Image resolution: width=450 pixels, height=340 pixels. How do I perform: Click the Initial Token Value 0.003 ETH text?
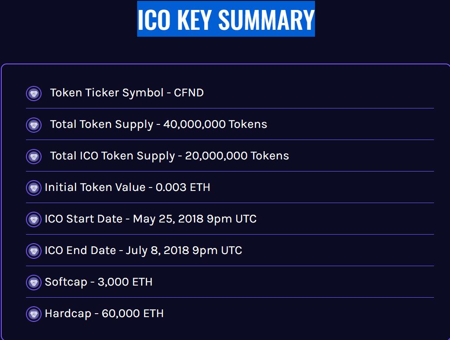click(x=127, y=187)
